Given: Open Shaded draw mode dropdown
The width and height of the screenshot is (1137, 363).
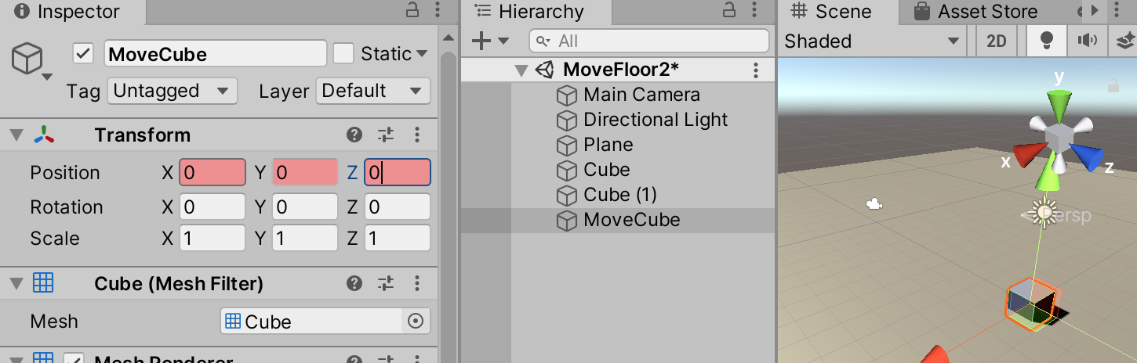Looking at the screenshot, I should tap(873, 41).
